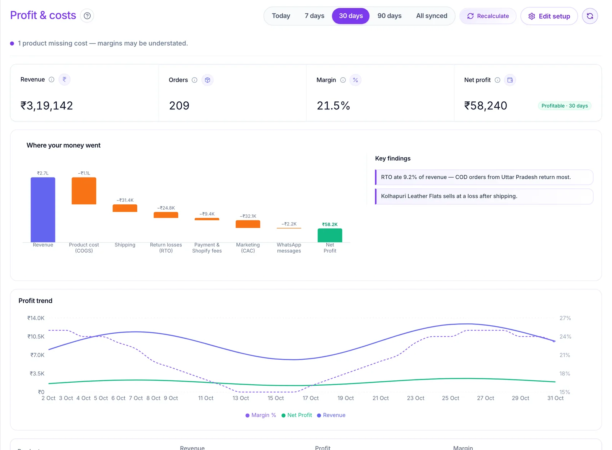The width and height of the screenshot is (612, 450).
Task: Toggle Margin % series in chart legend
Action: [x=260, y=415]
